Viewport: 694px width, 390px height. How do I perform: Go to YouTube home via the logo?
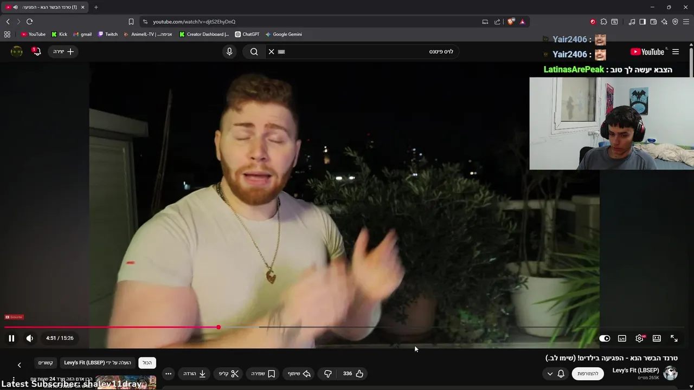click(x=647, y=52)
